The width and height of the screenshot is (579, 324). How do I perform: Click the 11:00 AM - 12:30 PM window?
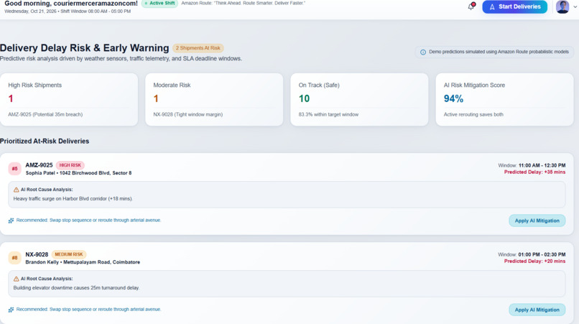coord(542,165)
